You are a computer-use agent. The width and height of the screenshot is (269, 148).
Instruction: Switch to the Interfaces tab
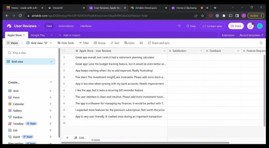pos(86,26)
